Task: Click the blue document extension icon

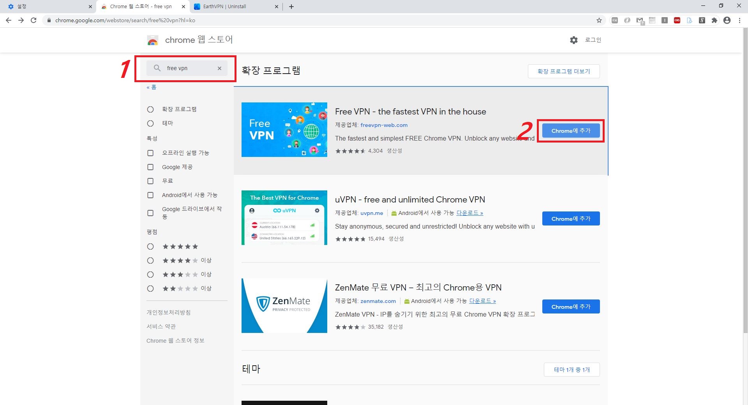Action: [690, 20]
